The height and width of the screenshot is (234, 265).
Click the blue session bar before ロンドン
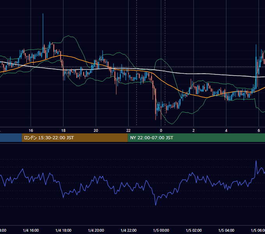tap(11, 138)
